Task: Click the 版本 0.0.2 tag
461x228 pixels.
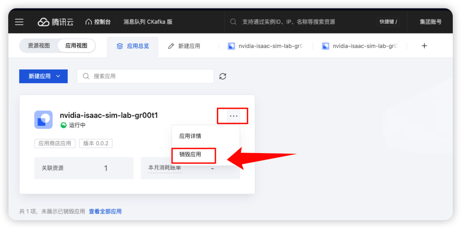Action: (96, 143)
